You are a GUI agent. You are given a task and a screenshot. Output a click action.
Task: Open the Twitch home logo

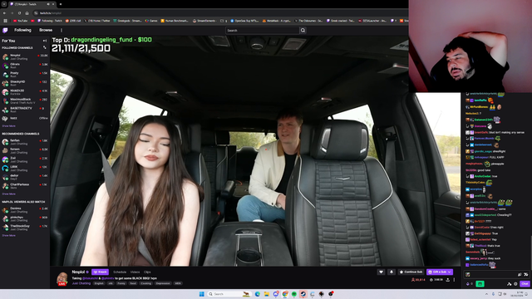point(5,30)
